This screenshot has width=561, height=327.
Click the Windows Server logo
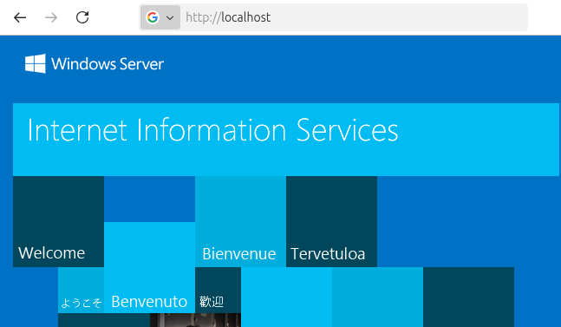(x=36, y=63)
